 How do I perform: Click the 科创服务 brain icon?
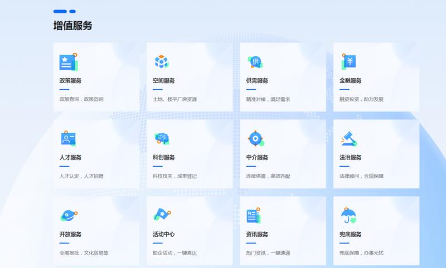162,138
